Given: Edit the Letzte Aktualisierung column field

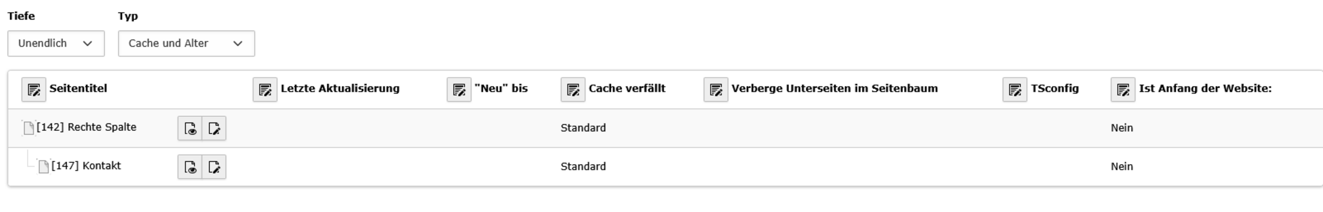Looking at the screenshot, I should coord(265,90).
